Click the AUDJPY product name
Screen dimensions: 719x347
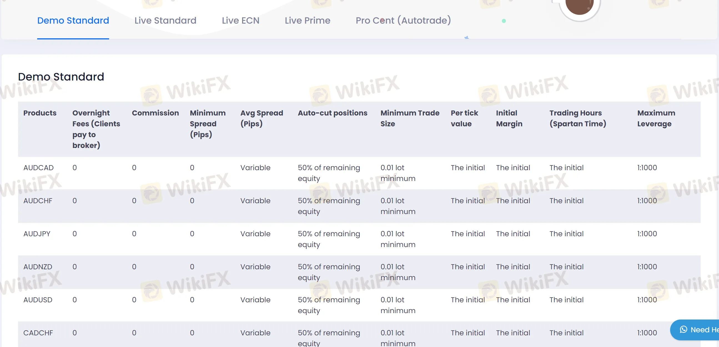(x=37, y=233)
